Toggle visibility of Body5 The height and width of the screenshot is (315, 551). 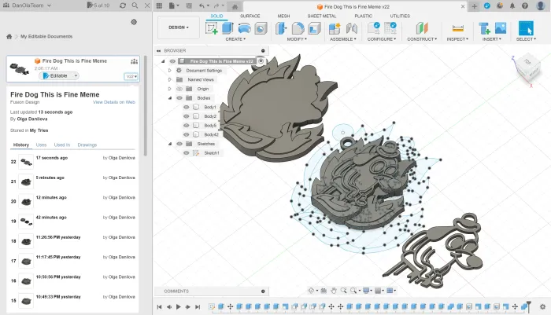[187, 125]
